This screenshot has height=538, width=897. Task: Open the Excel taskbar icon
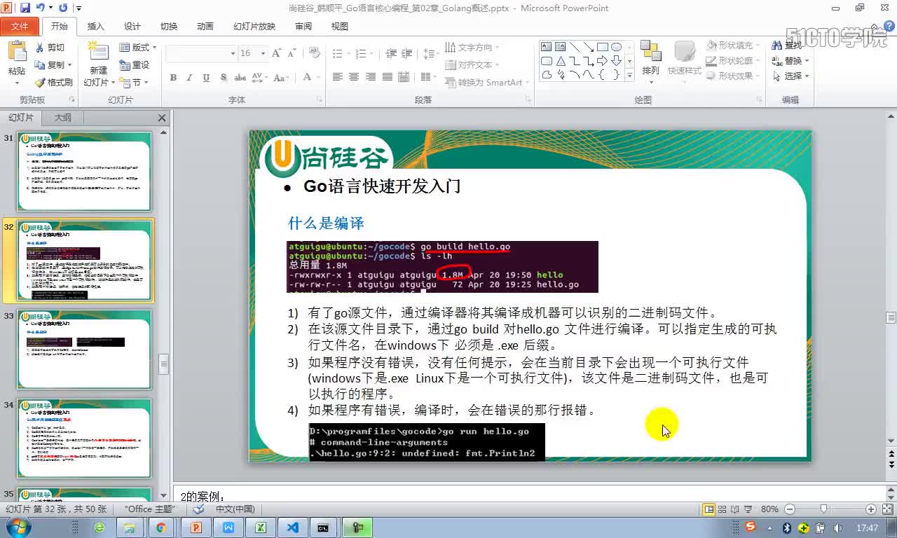tap(260, 527)
